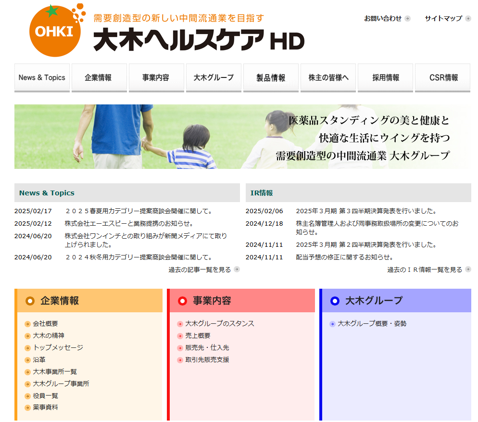This screenshot has height=422, width=478.
Task: Click arrow icon after 過去のＩＲ情報一覧を見る
Action: pos(468,269)
